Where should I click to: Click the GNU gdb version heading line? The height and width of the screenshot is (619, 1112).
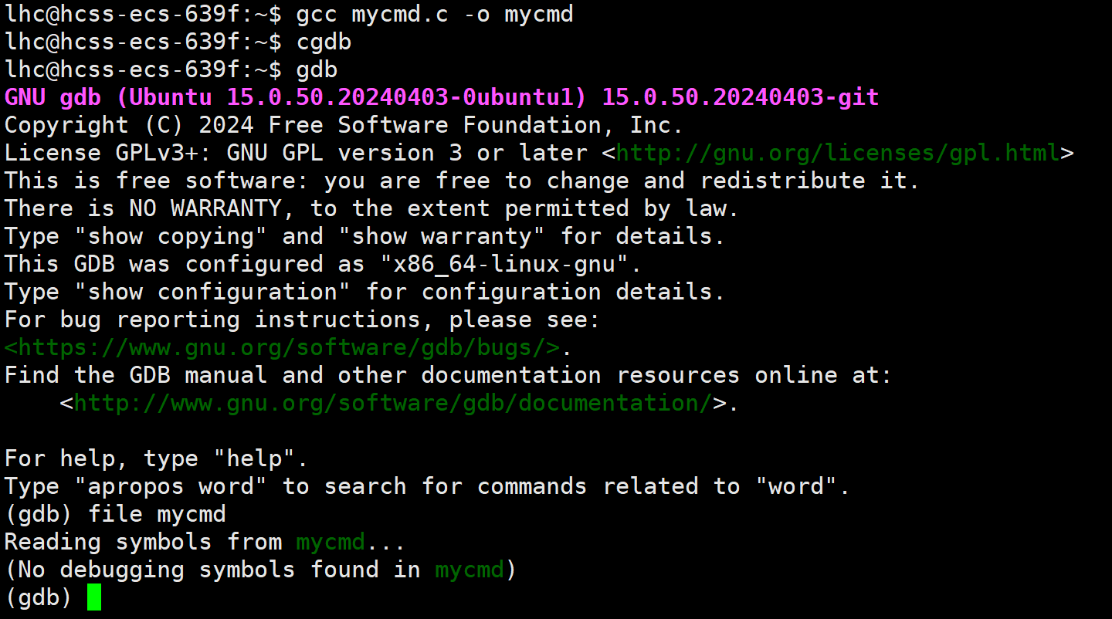click(442, 97)
